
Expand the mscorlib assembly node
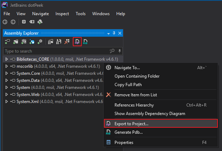click(6, 66)
